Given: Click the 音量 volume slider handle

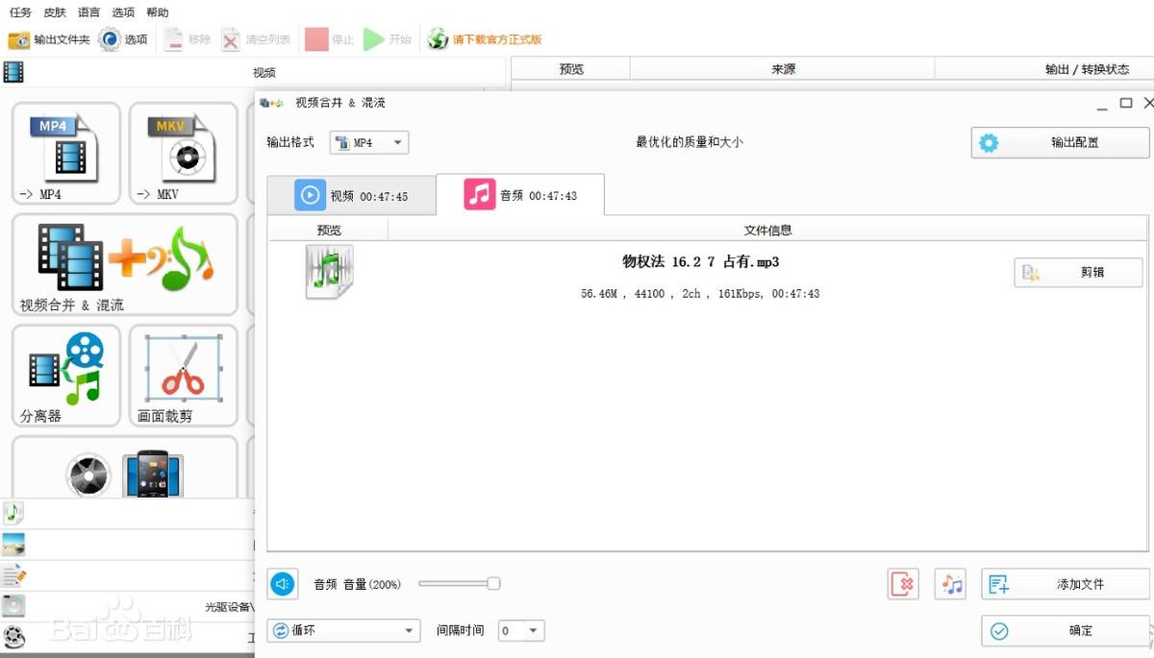Looking at the screenshot, I should (x=493, y=583).
